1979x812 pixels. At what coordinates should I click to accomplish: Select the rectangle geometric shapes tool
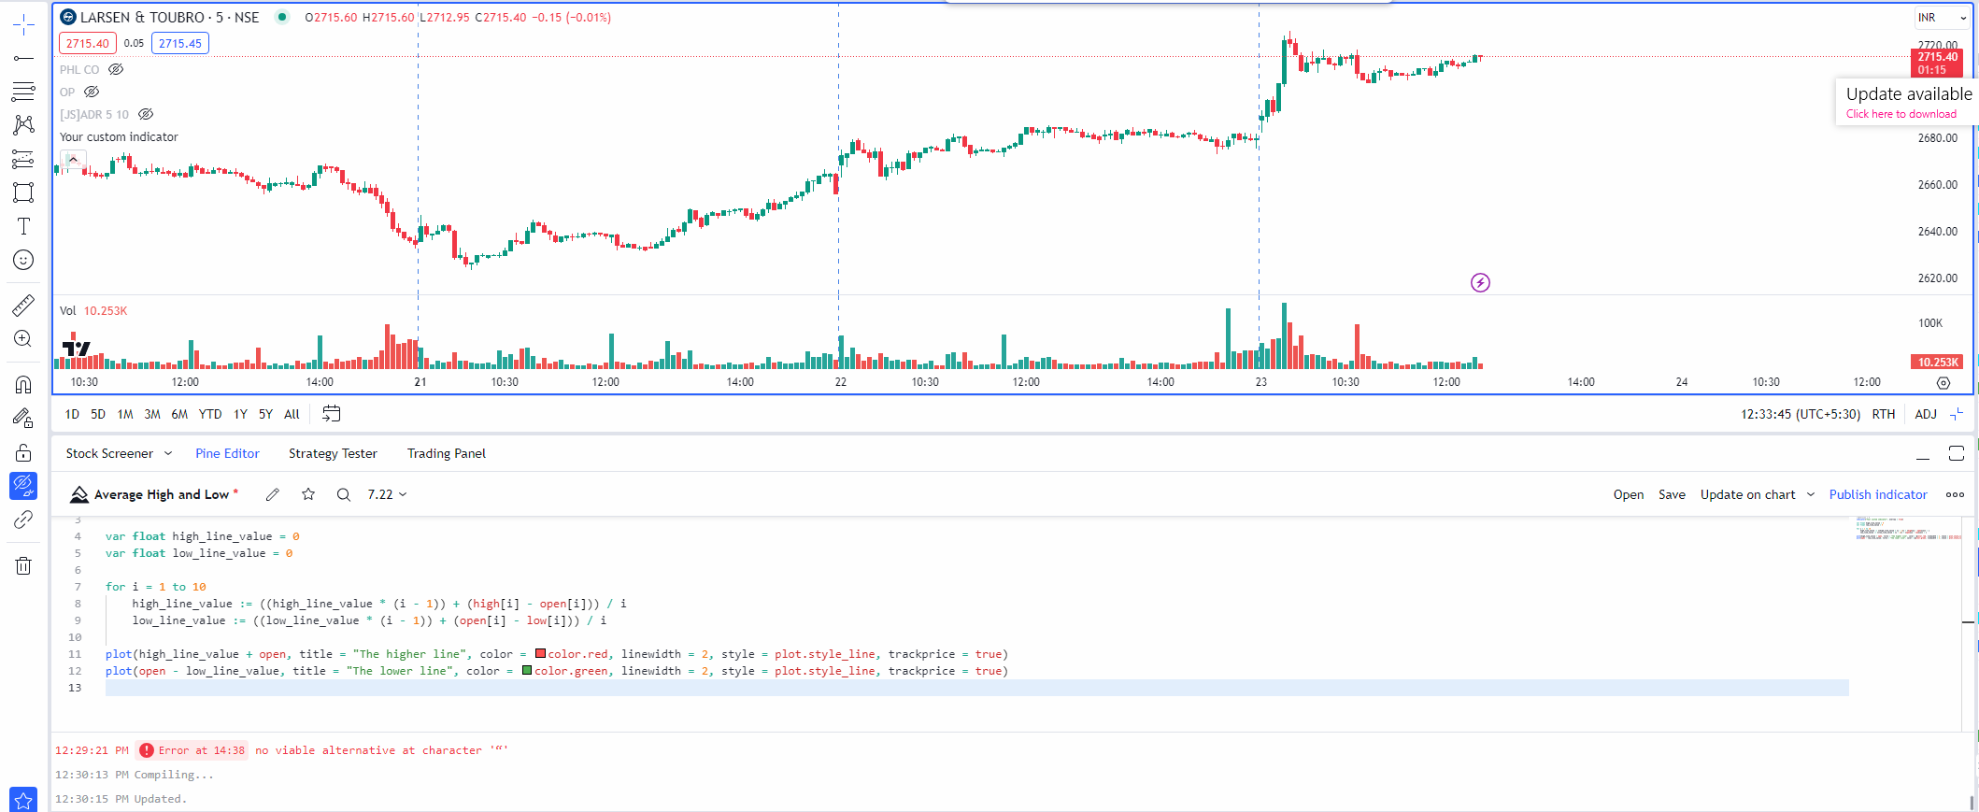(23, 192)
